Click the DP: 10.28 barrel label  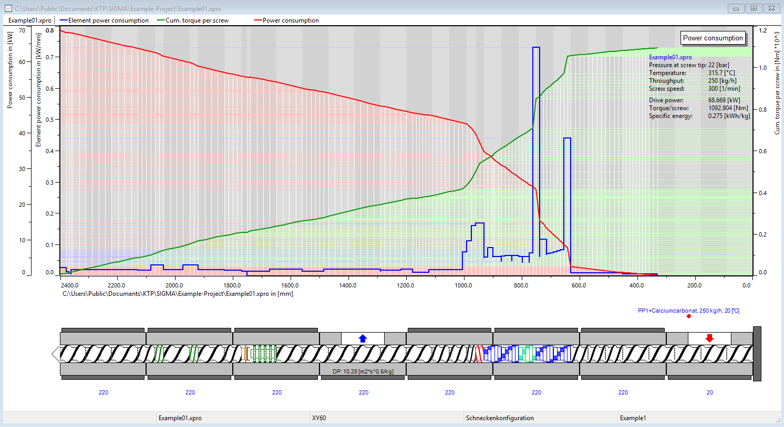click(363, 371)
